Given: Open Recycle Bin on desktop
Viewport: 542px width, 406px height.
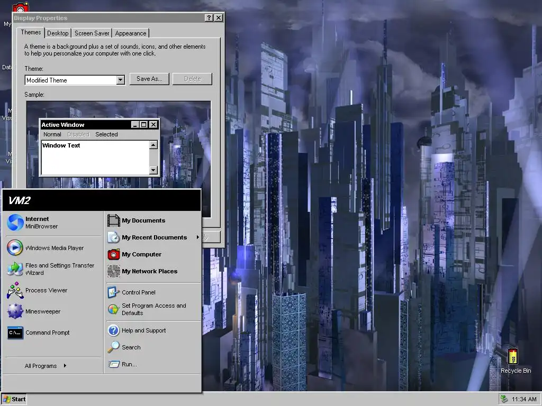Looking at the screenshot, I should tap(513, 356).
